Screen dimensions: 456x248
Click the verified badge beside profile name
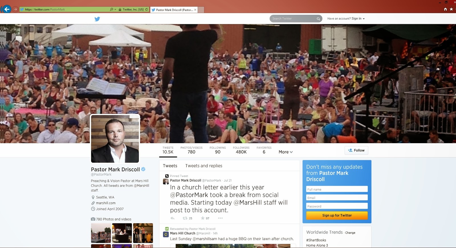[x=143, y=169]
